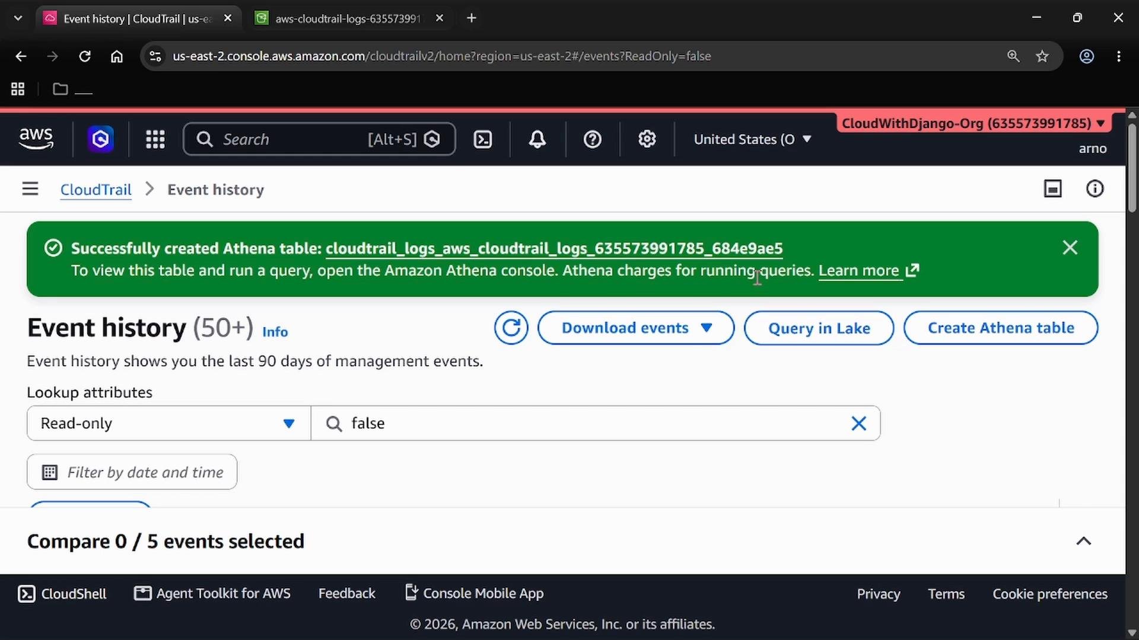Bookmark this page with the star icon
1139x640 pixels.
click(x=1042, y=56)
